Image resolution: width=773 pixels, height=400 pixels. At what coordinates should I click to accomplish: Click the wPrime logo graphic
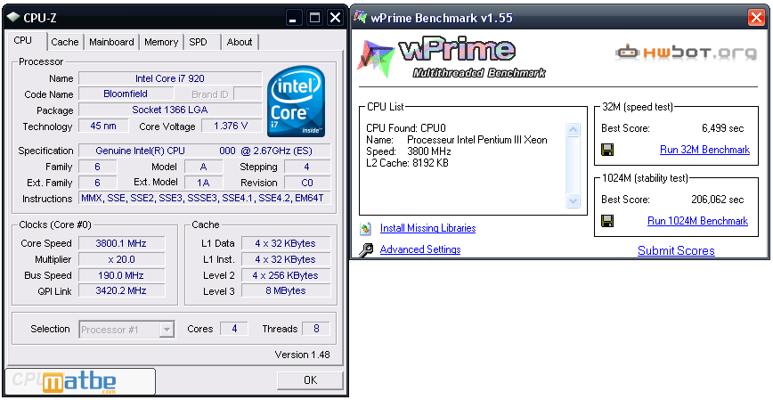[452, 57]
